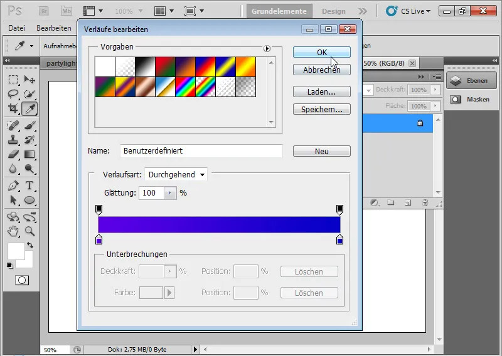Select the Brush tool
This screenshot has height=356, width=502.
(x=29, y=125)
